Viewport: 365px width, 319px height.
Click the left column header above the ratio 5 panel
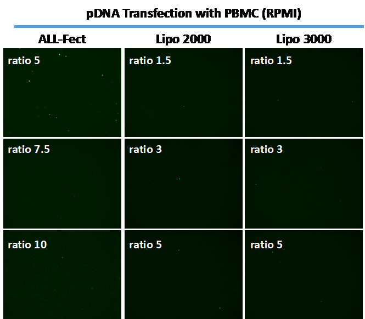(63, 39)
